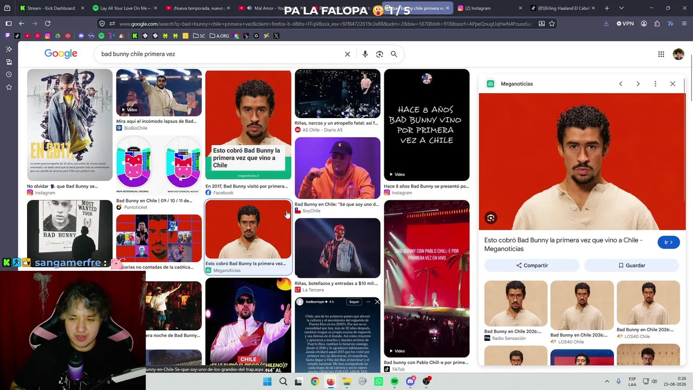
Task: Open AS Chile 'Riñas, narcos' image result
Action: pos(337,93)
